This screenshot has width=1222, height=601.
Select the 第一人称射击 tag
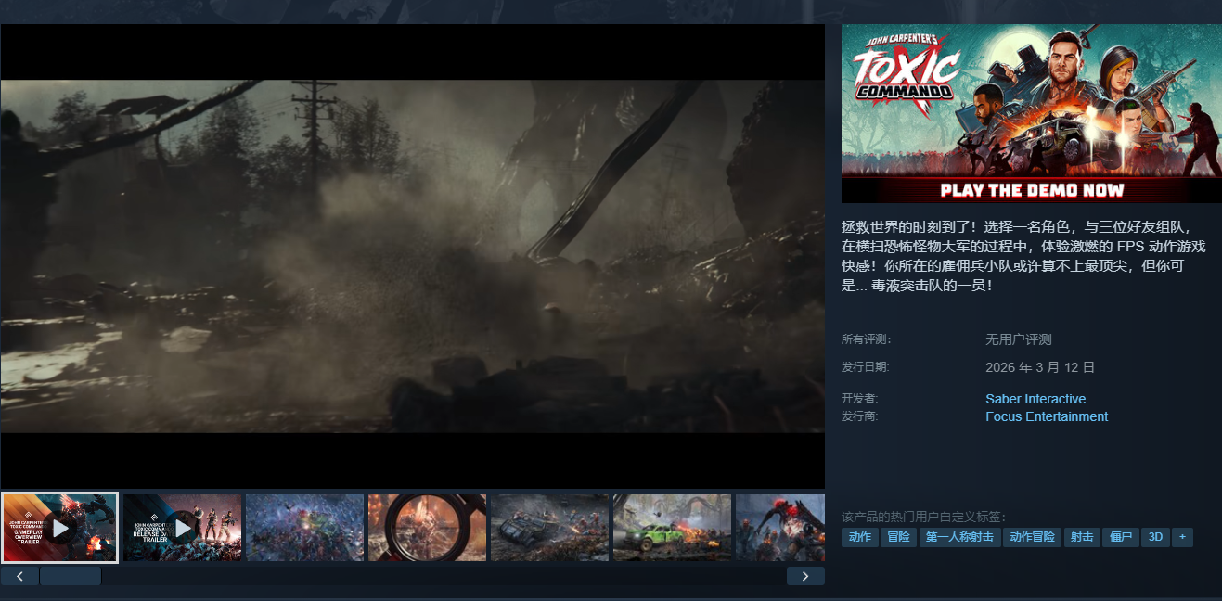click(x=959, y=537)
